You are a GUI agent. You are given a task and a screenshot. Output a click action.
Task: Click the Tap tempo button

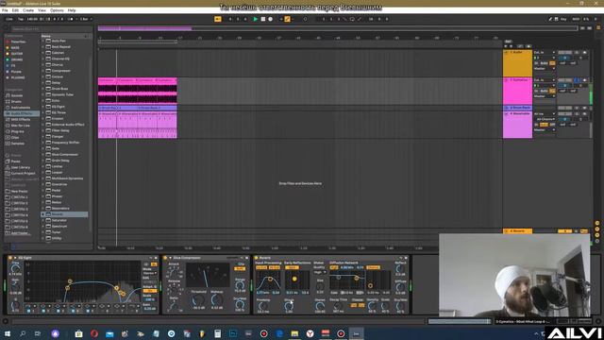[21, 19]
